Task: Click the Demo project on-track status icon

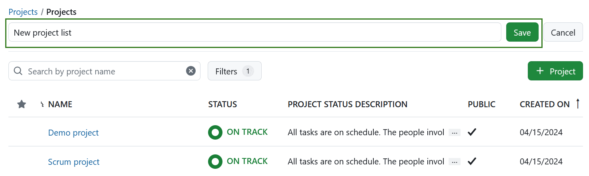Action: (x=215, y=132)
